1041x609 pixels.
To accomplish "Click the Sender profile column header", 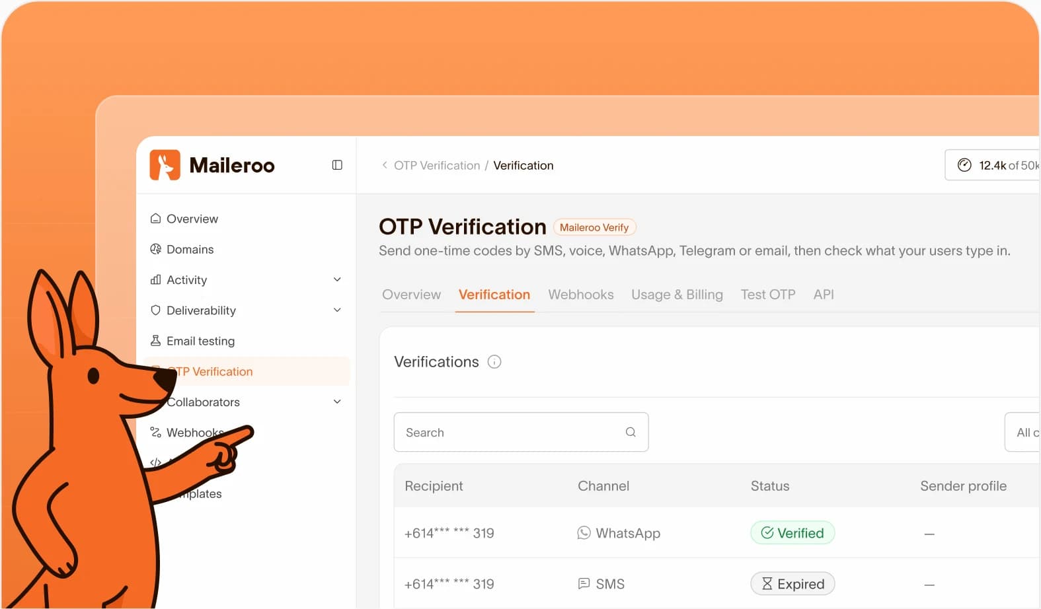I will click(963, 486).
